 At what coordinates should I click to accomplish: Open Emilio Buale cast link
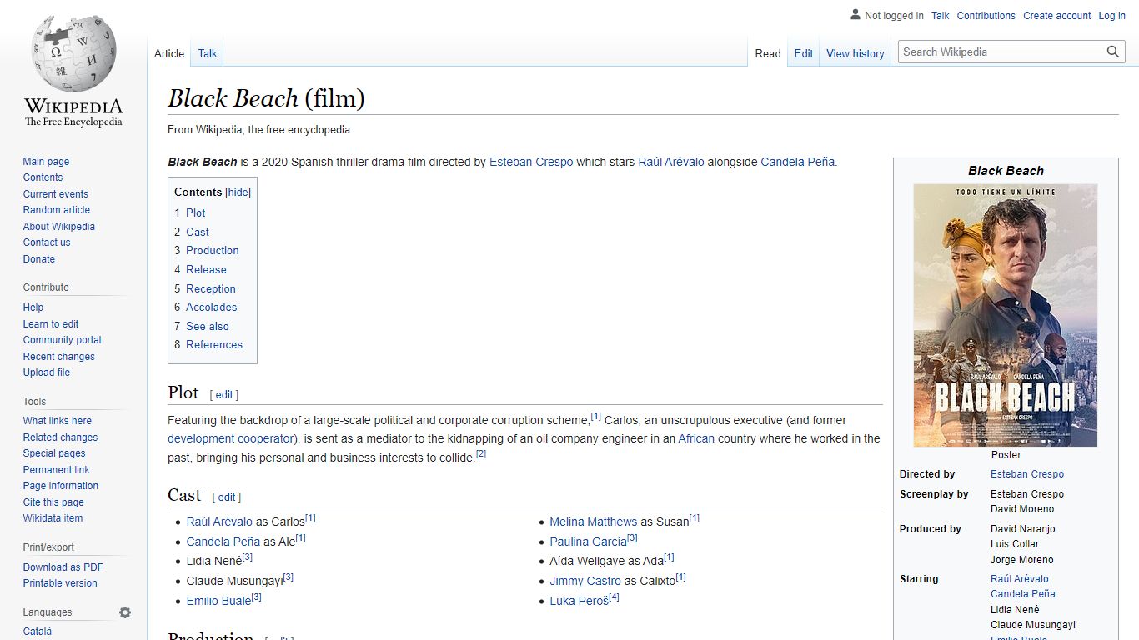pyautogui.click(x=218, y=601)
